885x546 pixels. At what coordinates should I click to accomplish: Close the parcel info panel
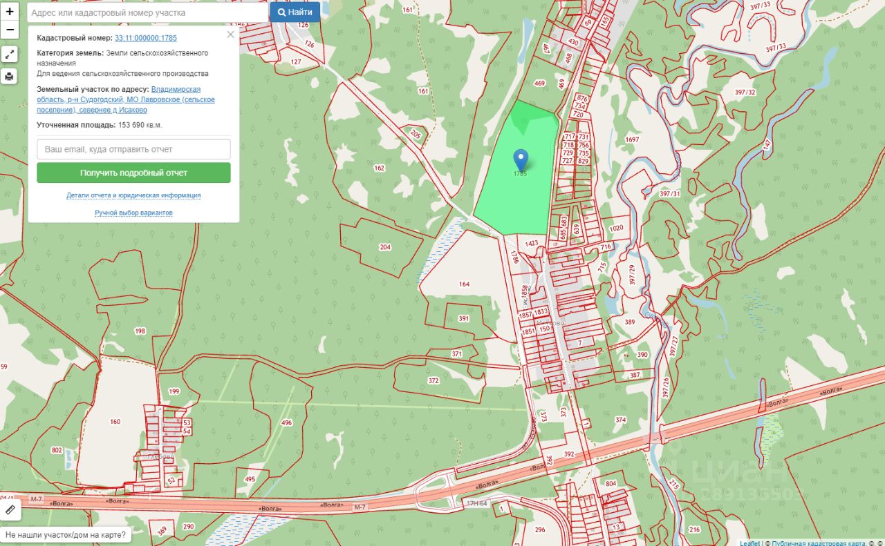[x=230, y=35]
